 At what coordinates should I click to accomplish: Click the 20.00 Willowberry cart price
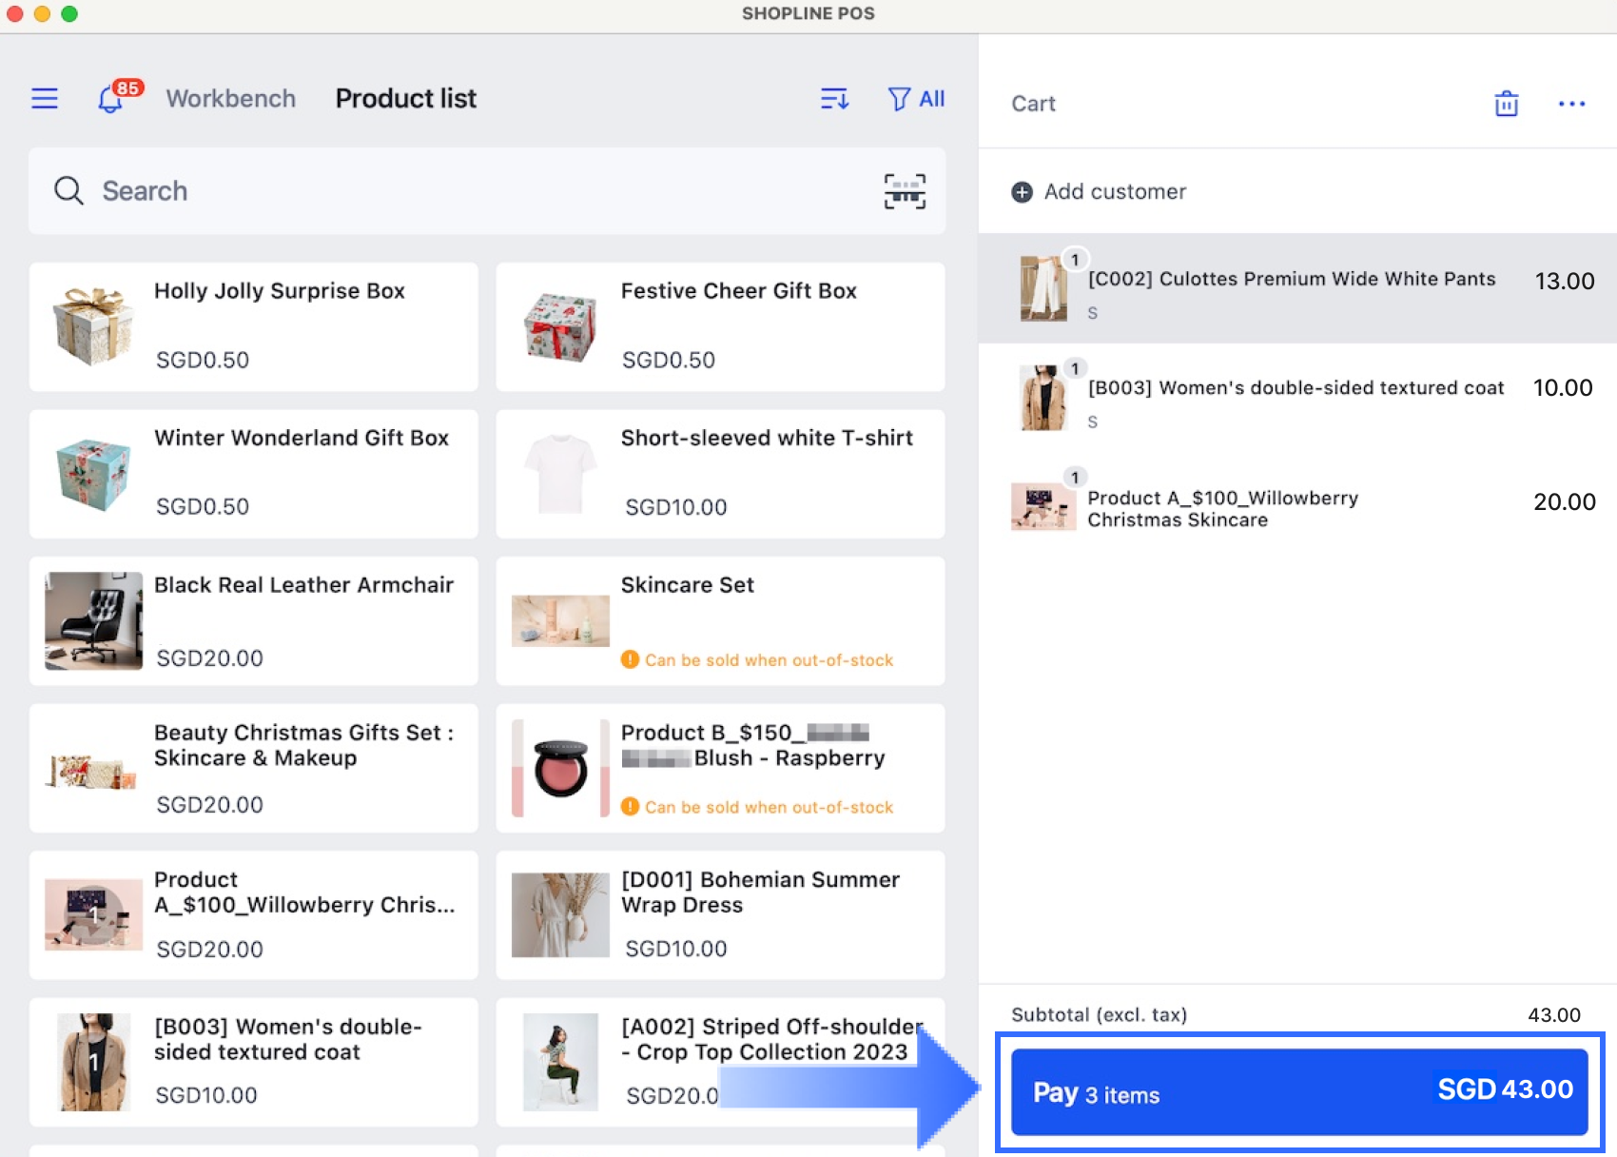[1565, 501]
